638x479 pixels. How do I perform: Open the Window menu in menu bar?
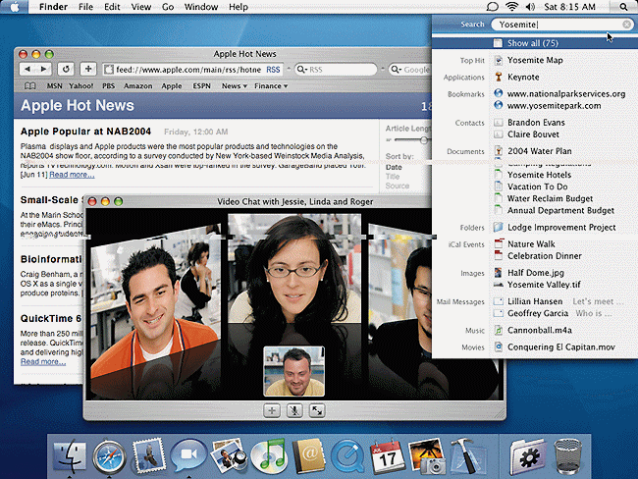[x=200, y=7]
